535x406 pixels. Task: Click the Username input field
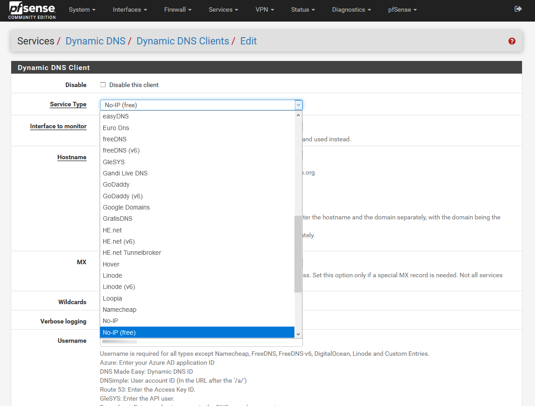pyautogui.click(x=202, y=342)
